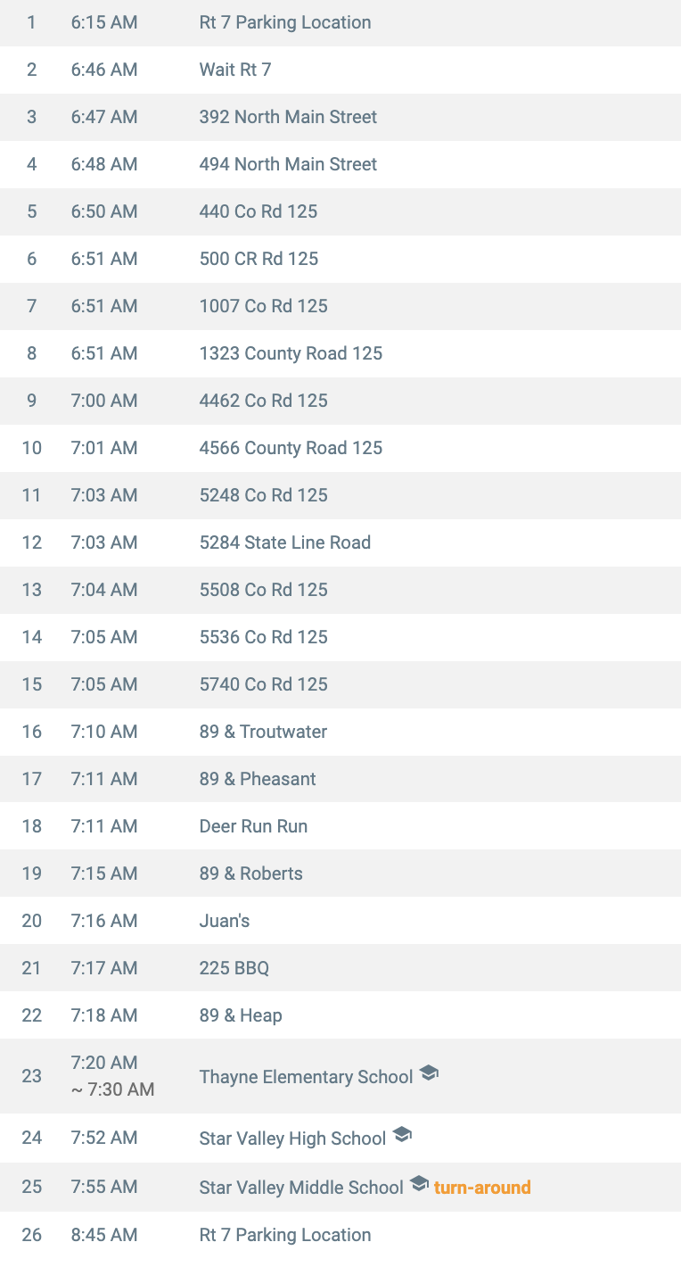Select 1323 County Road 125 row
The image size is (681, 1267).
340,353
